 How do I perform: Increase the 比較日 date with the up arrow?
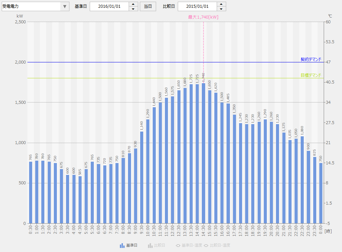coord(221,4)
